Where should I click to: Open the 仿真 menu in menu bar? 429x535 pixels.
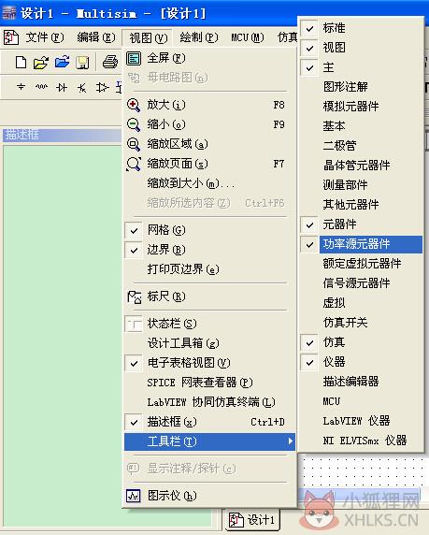point(287,37)
